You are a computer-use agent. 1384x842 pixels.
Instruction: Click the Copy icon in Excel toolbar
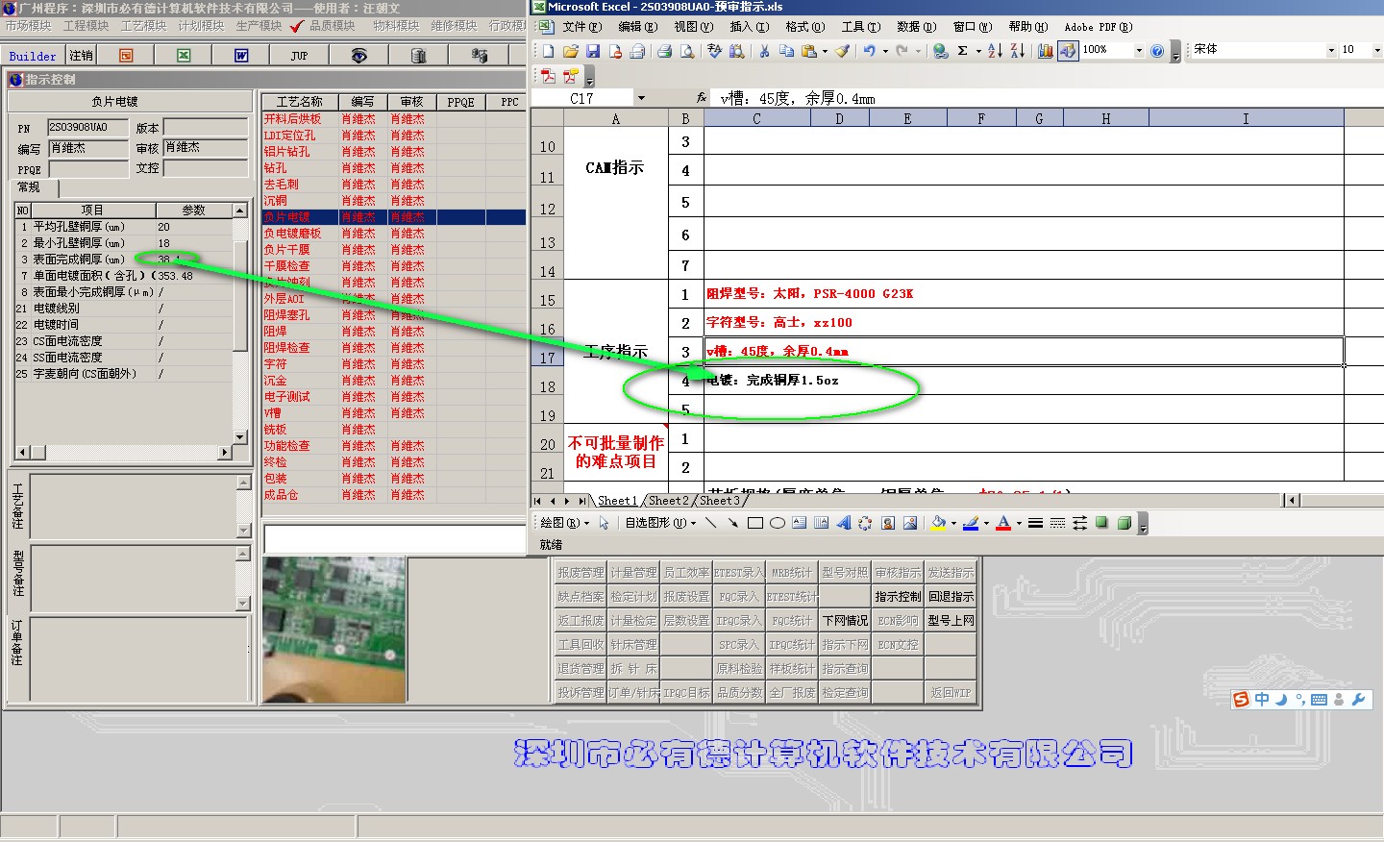pyautogui.click(x=786, y=51)
